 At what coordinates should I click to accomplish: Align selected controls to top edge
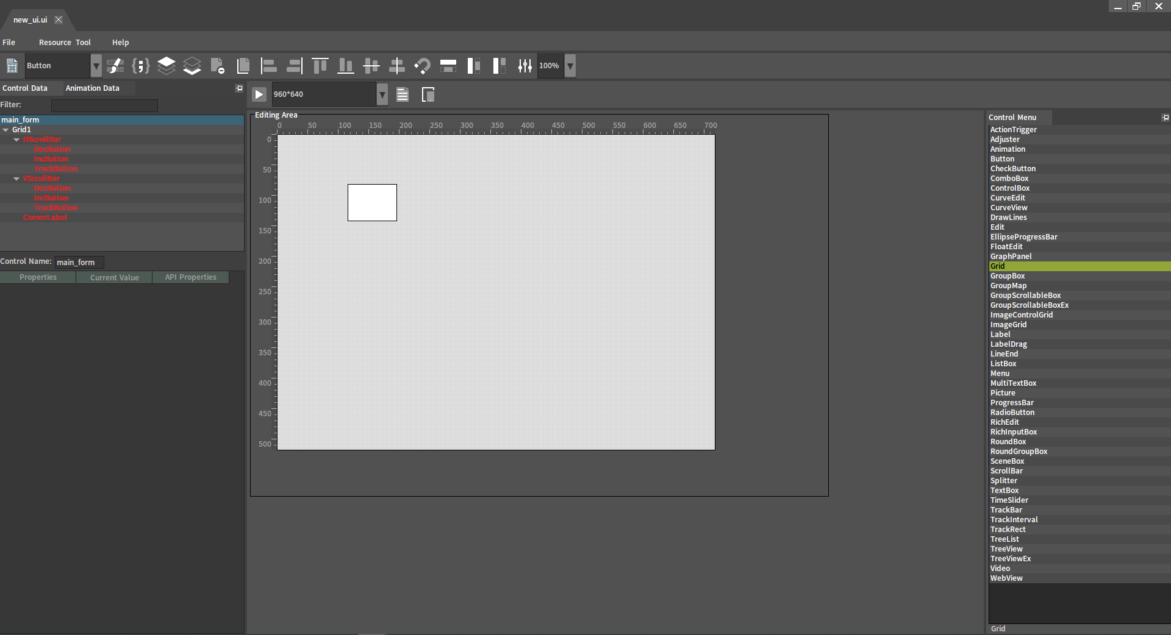click(320, 65)
